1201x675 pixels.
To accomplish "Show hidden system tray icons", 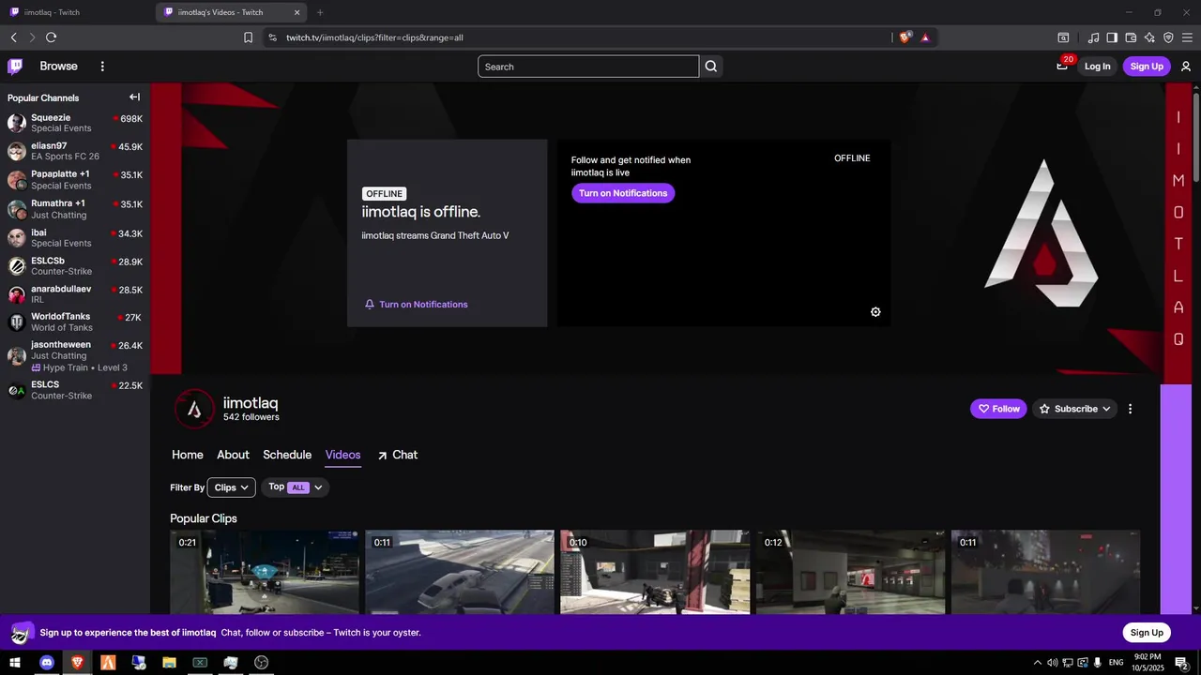I will 1037,663.
